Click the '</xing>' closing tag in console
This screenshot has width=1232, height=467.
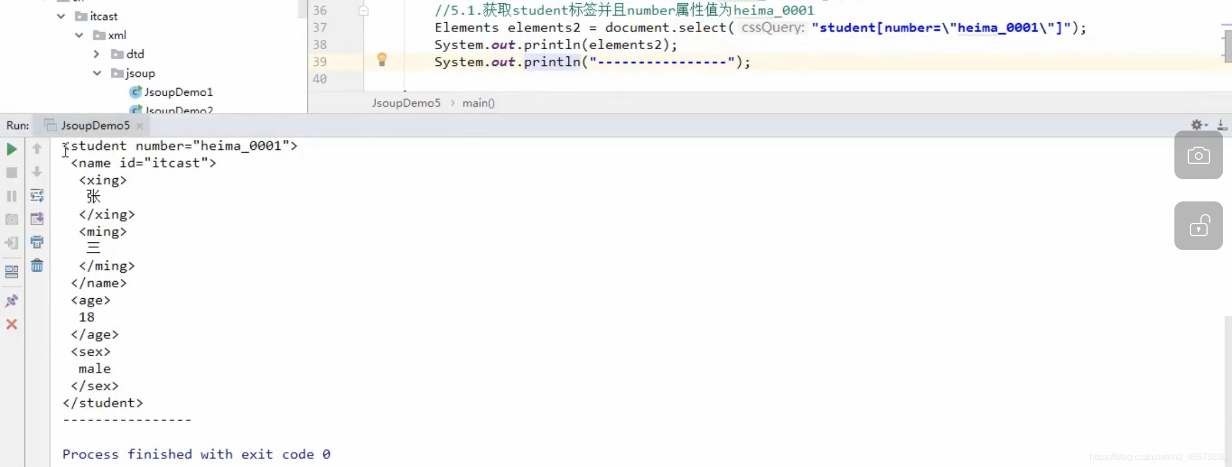107,214
